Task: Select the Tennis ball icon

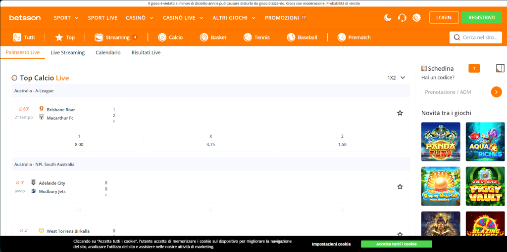Action: click(248, 38)
